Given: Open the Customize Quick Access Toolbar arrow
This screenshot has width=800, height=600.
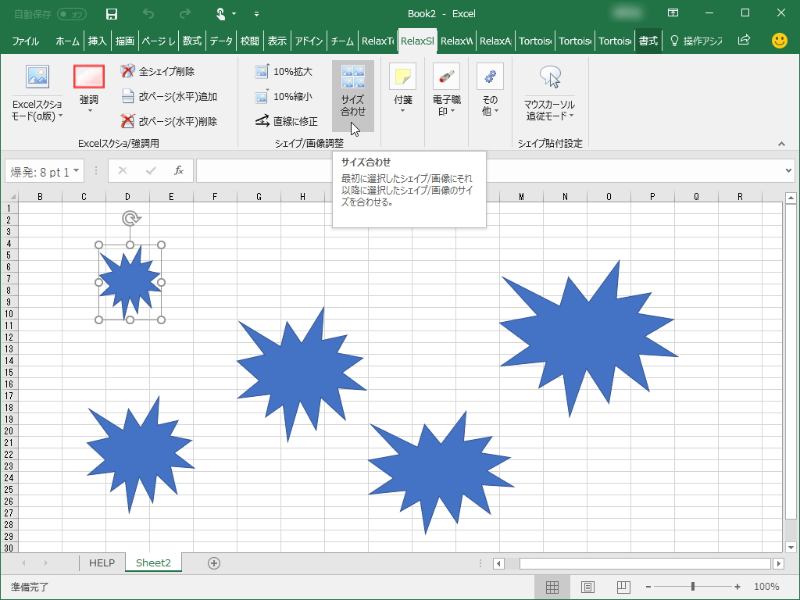Looking at the screenshot, I should (x=256, y=14).
